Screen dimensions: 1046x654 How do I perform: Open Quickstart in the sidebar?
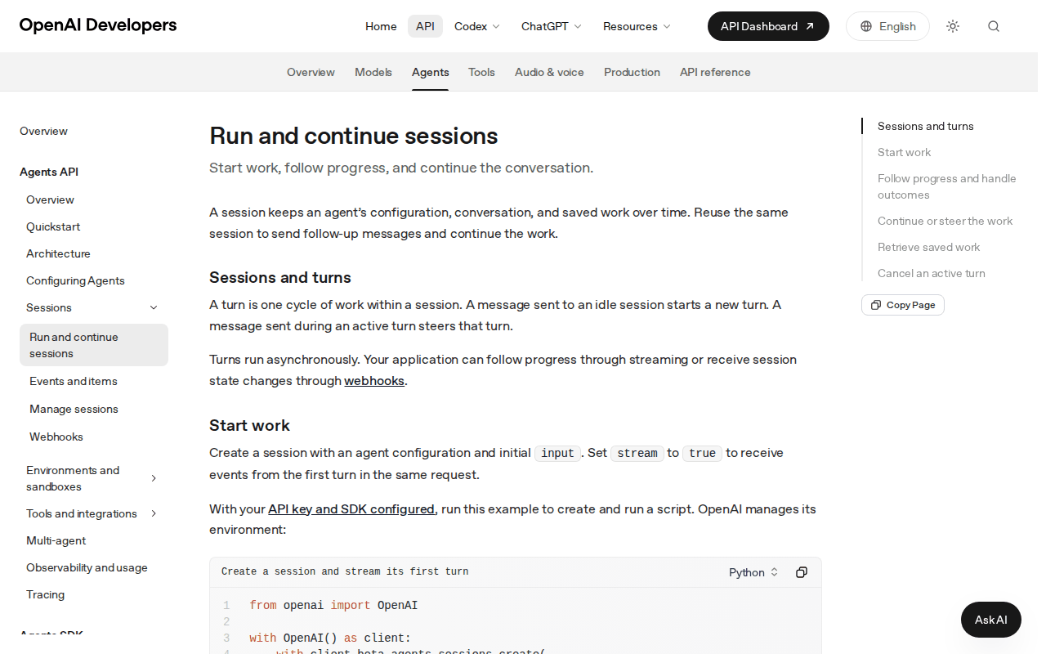(53, 226)
